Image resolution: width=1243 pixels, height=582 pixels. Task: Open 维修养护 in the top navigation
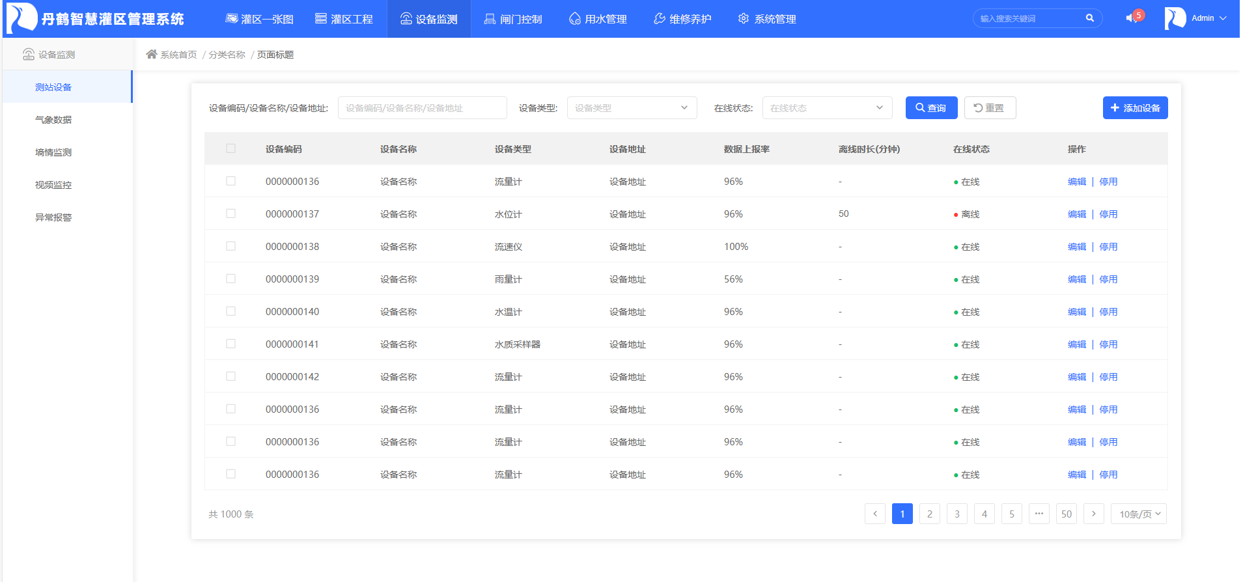682,19
